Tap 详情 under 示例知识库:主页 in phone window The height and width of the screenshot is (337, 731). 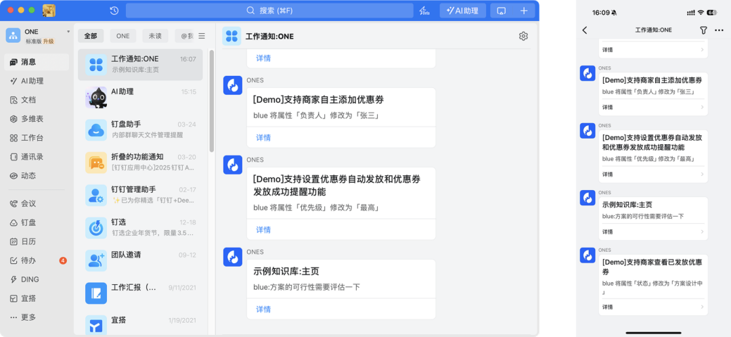[653, 231]
